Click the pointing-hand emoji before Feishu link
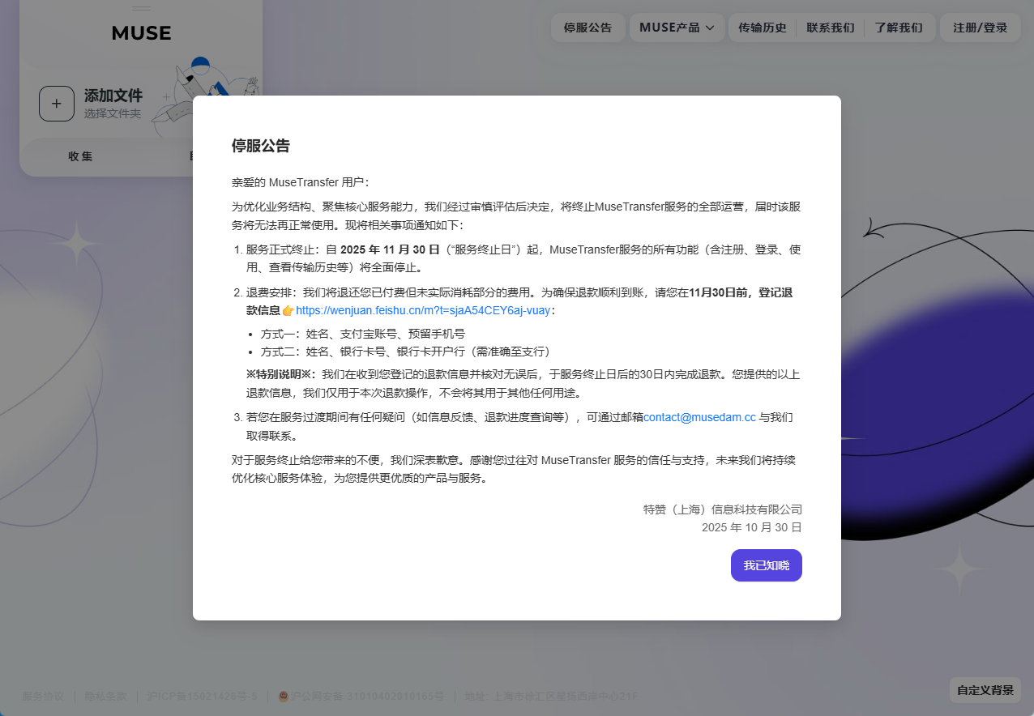The image size is (1034, 716). [x=288, y=311]
